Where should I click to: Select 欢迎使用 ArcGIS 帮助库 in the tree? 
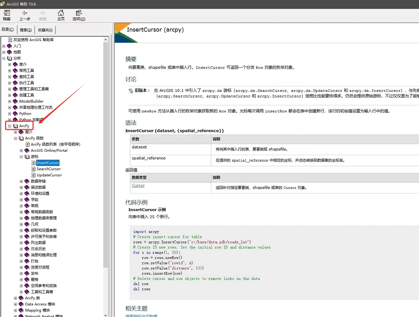click(x=33, y=40)
